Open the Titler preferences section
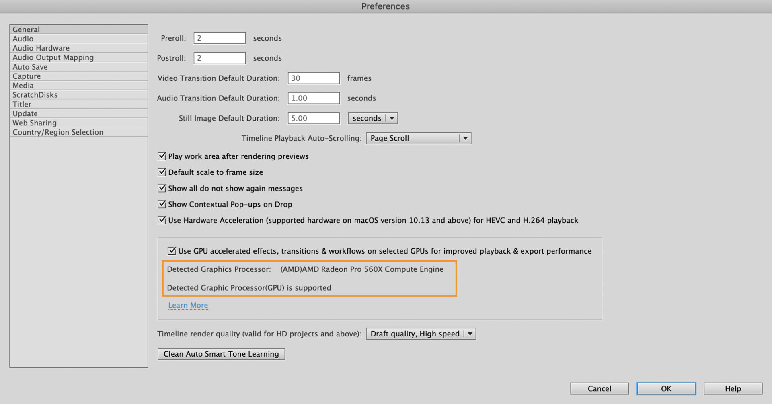 [22, 104]
